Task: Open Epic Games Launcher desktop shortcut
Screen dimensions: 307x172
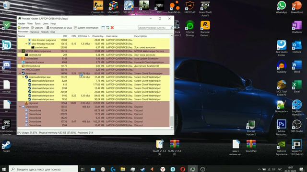Action: [6, 128]
